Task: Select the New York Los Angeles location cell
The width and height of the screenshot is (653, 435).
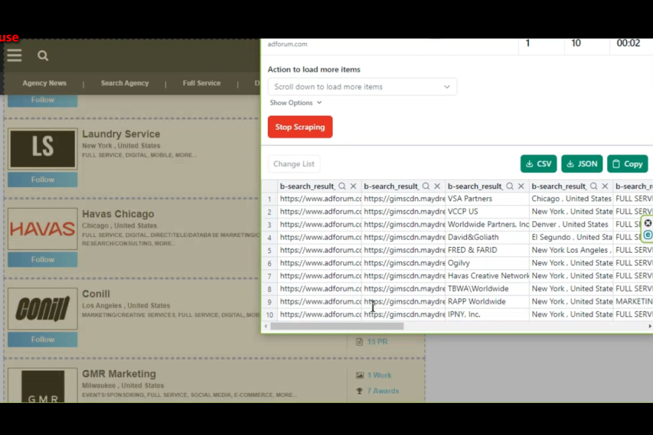Action: (x=571, y=251)
